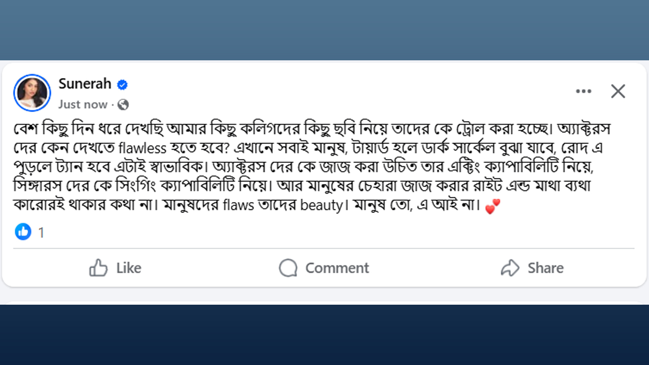This screenshot has height=365, width=649.
Task: Open the reaction count "1"
Action: 41,233
